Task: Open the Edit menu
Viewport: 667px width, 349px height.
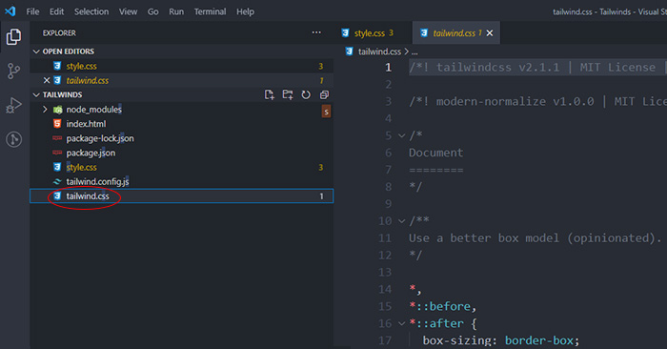Action: click(56, 11)
